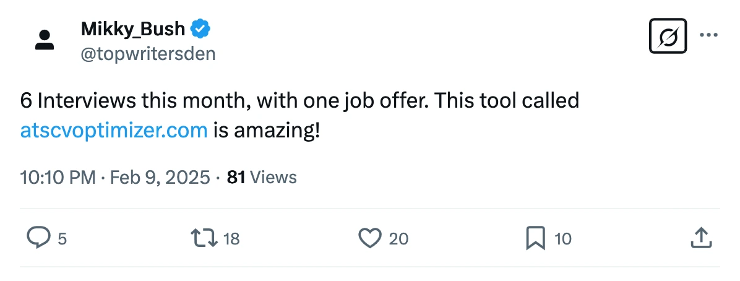Image resolution: width=740 pixels, height=281 pixels.
Task: Like the tweet with the heart icon
Action: [x=370, y=238]
